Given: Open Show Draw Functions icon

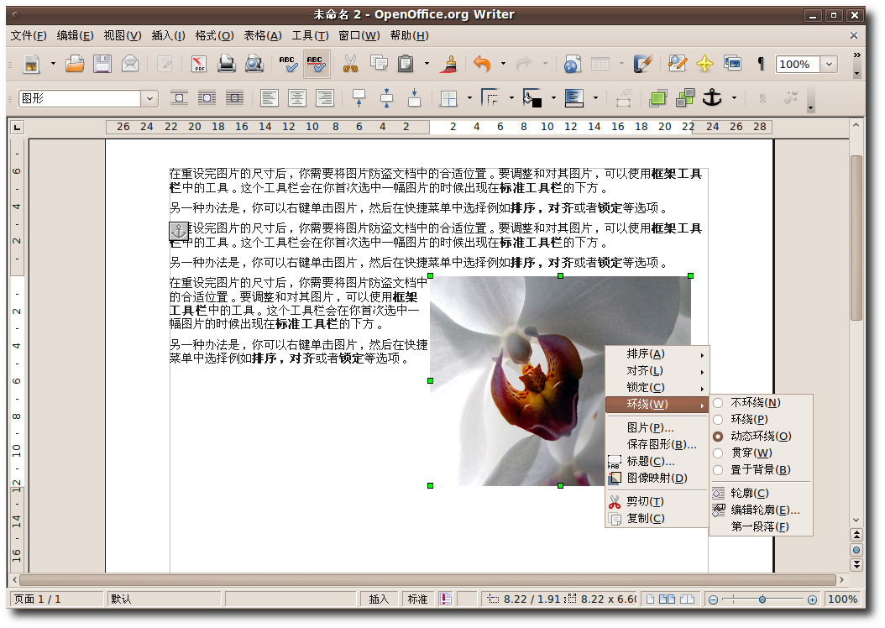Looking at the screenshot, I should [x=642, y=64].
